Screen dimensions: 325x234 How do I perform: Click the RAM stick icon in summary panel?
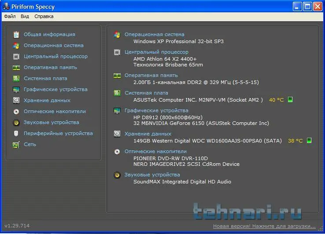[117, 76]
